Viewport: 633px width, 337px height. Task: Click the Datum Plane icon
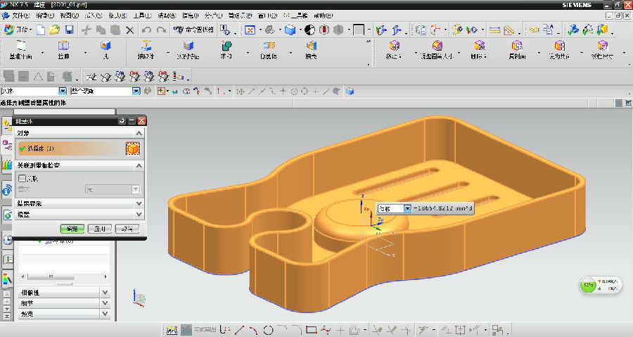[x=20, y=46]
